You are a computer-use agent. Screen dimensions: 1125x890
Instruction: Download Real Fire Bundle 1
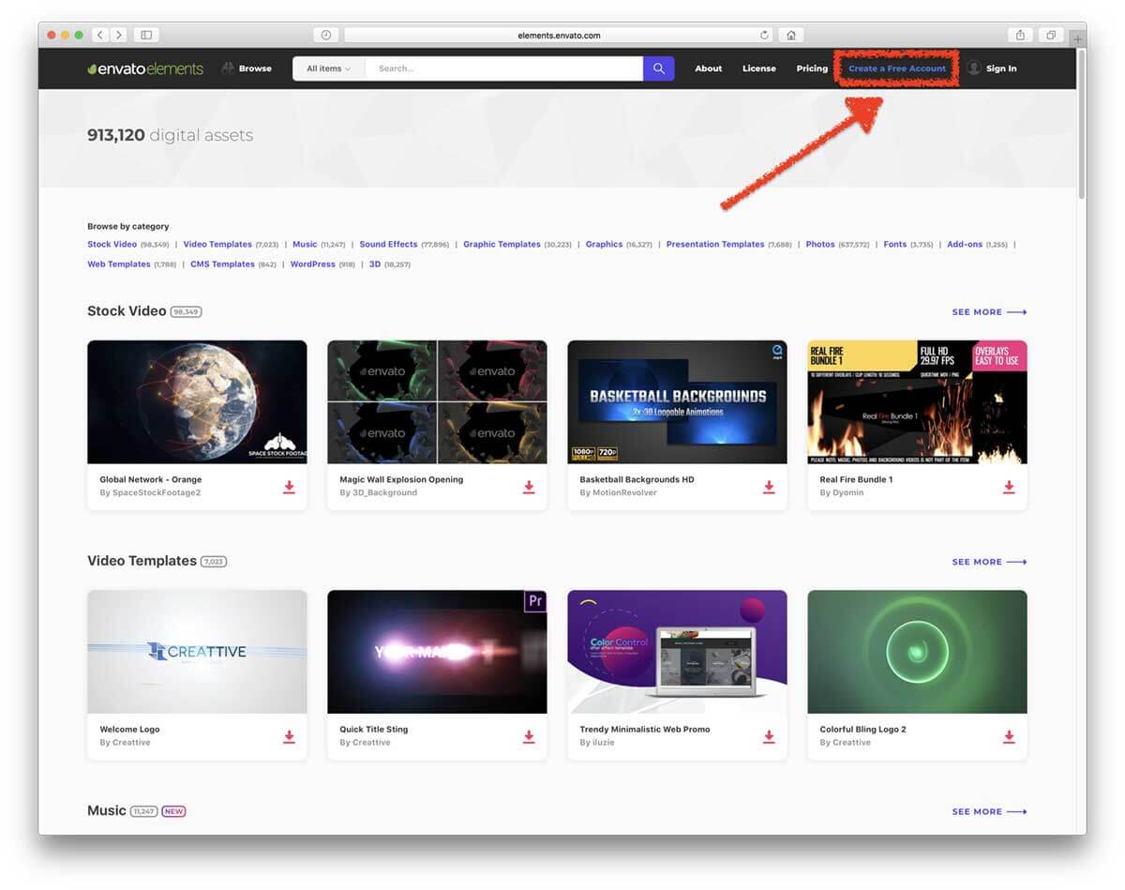click(x=1009, y=487)
